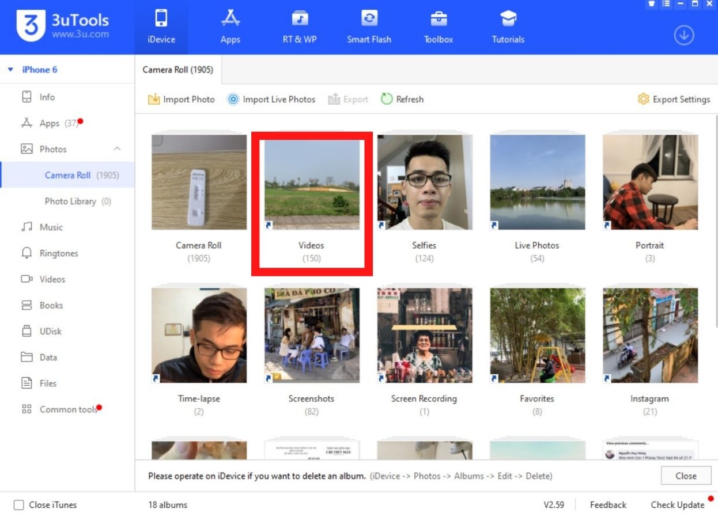The image size is (718, 517).
Task: Toggle the Close iTunes checkbox
Action: point(19,505)
